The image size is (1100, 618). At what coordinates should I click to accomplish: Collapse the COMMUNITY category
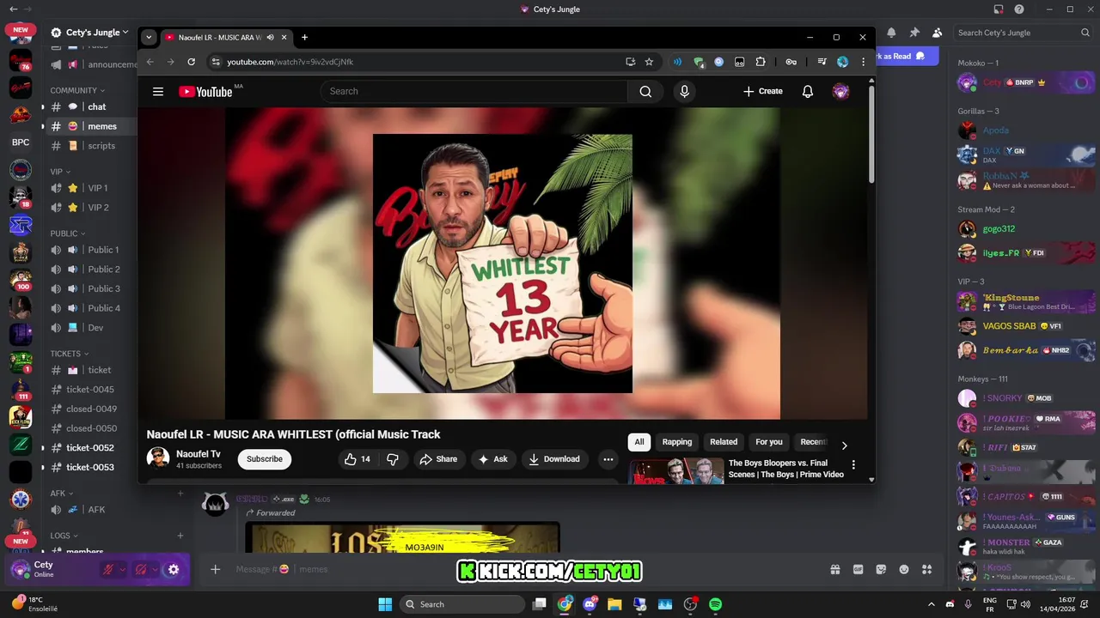click(77, 90)
